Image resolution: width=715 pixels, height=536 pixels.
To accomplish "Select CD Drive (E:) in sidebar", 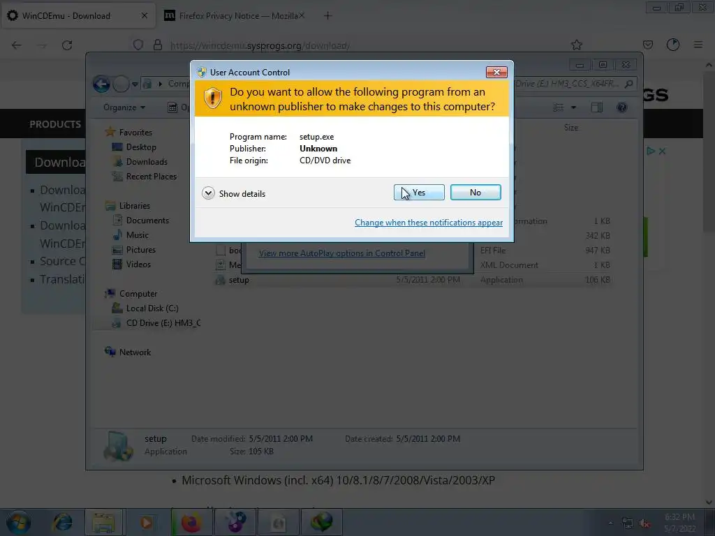I will 156,323.
